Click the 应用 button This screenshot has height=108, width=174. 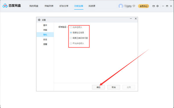pyautogui.click(x=129, y=87)
